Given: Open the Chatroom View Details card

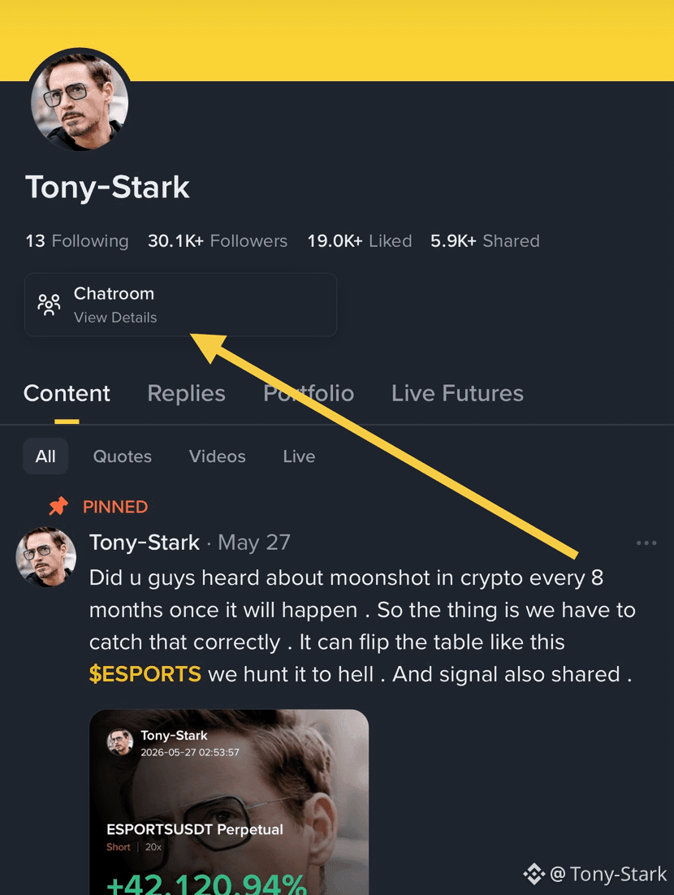Looking at the screenshot, I should [x=180, y=305].
